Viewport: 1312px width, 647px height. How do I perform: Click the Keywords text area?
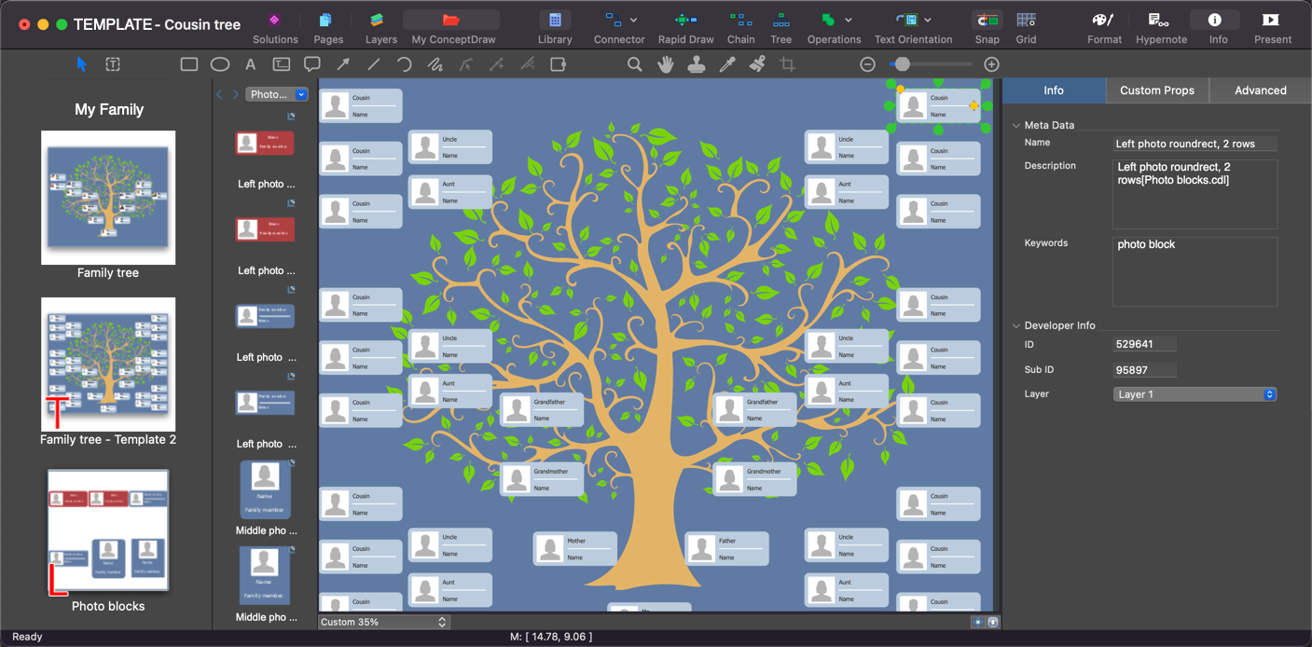pyautogui.click(x=1195, y=271)
